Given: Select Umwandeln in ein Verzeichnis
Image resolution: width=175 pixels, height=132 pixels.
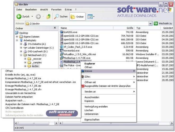Looking at the screenshot, I should point(20,93).
